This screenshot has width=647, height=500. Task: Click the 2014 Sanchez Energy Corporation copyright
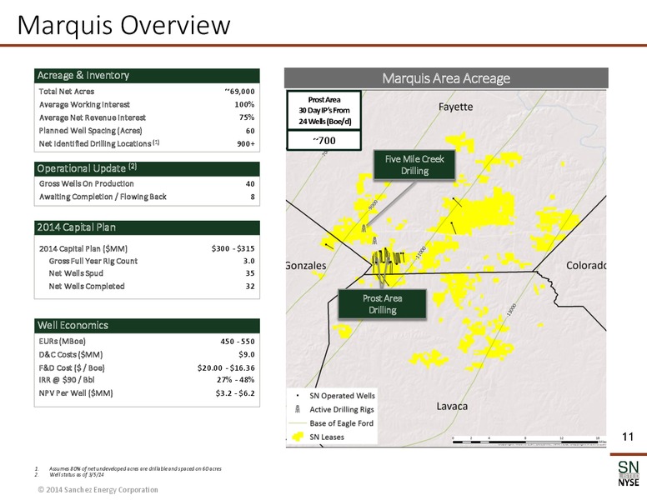pyautogui.click(x=98, y=490)
